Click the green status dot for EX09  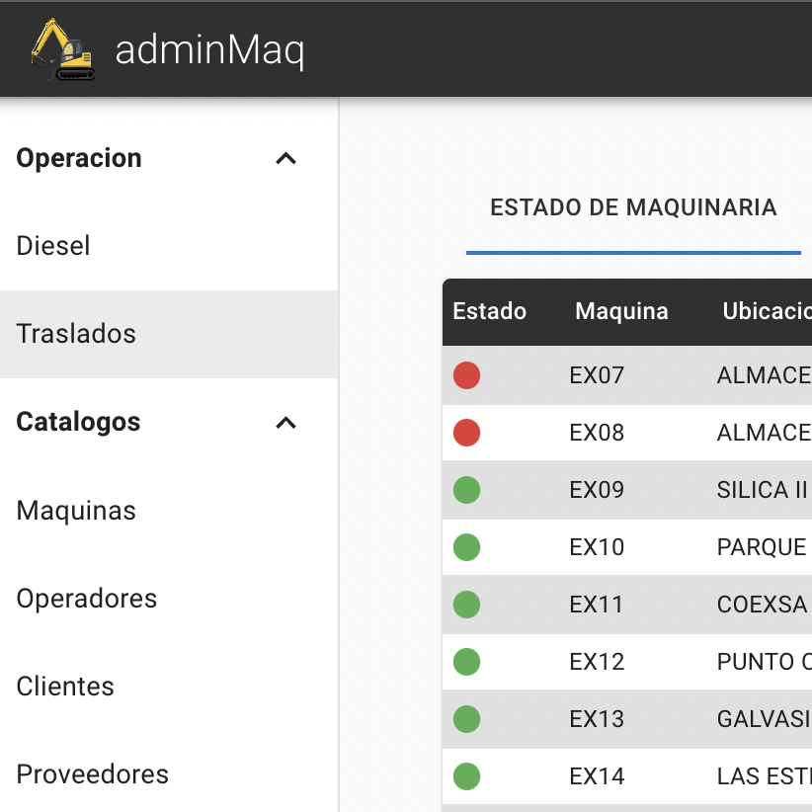tap(466, 490)
